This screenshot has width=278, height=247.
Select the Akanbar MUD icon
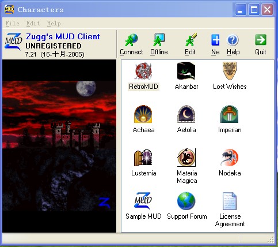186,71
